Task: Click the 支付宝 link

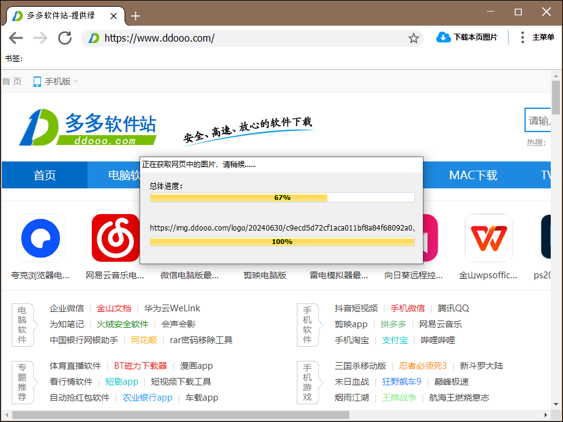Action: pyautogui.click(x=395, y=340)
